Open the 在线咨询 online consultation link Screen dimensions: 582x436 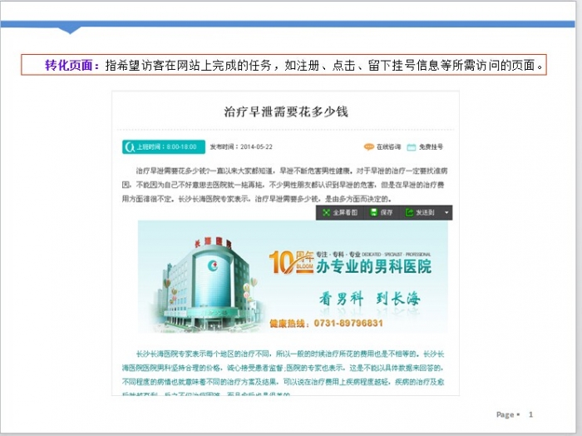point(388,147)
